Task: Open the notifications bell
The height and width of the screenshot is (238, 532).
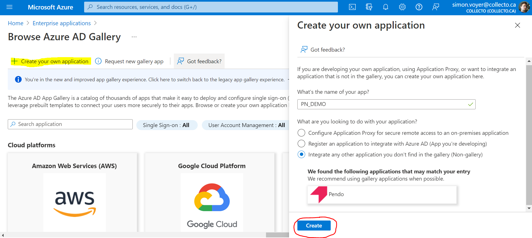Action: [x=386, y=7]
